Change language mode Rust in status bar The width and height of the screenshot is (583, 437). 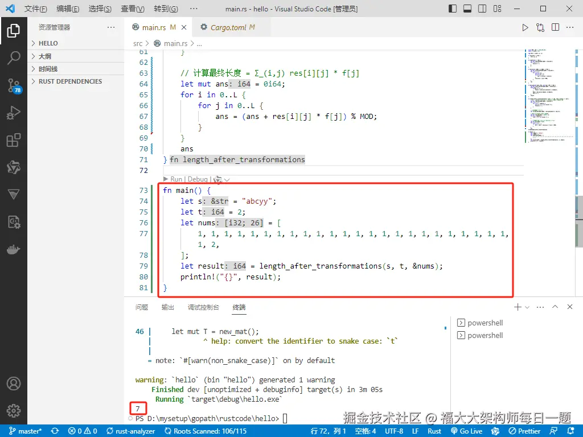[x=434, y=431]
